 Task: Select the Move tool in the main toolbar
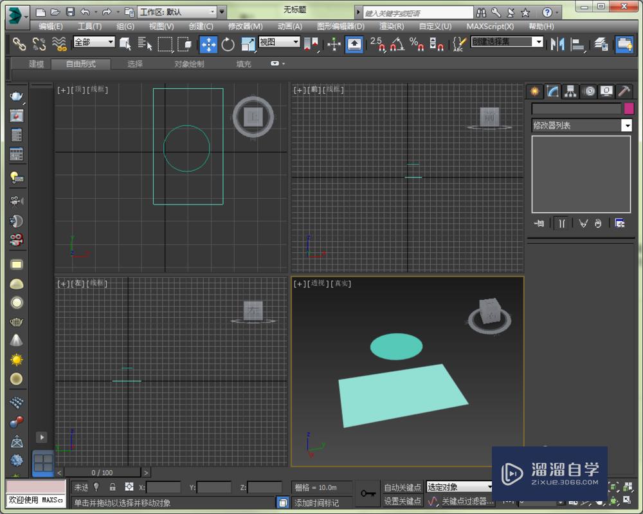pos(208,44)
